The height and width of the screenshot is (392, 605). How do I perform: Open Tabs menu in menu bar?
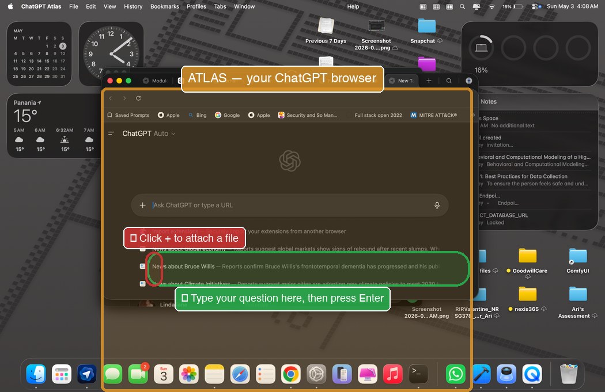pos(220,6)
